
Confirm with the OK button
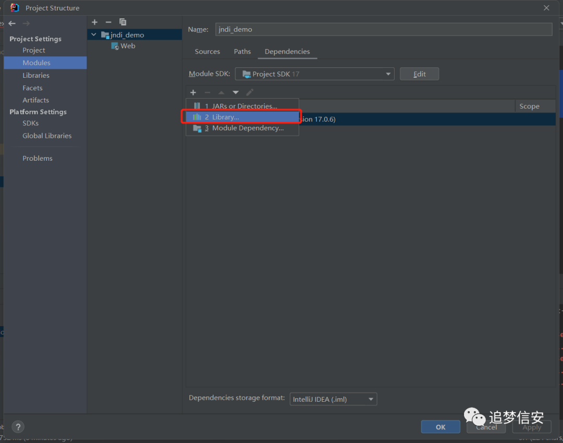click(x=440, y=427)
